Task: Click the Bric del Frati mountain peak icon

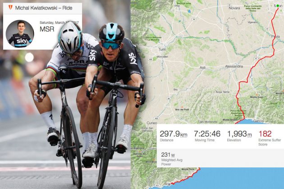Action: pyautogui.click(x=182, y=107)
